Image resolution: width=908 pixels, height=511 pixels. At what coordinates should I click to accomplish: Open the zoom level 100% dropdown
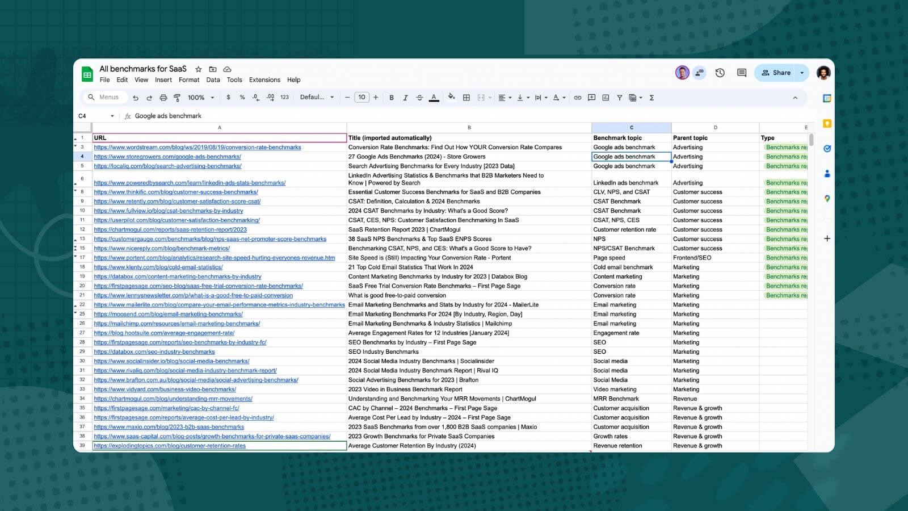pyautogui.click(x=199, y=98)
